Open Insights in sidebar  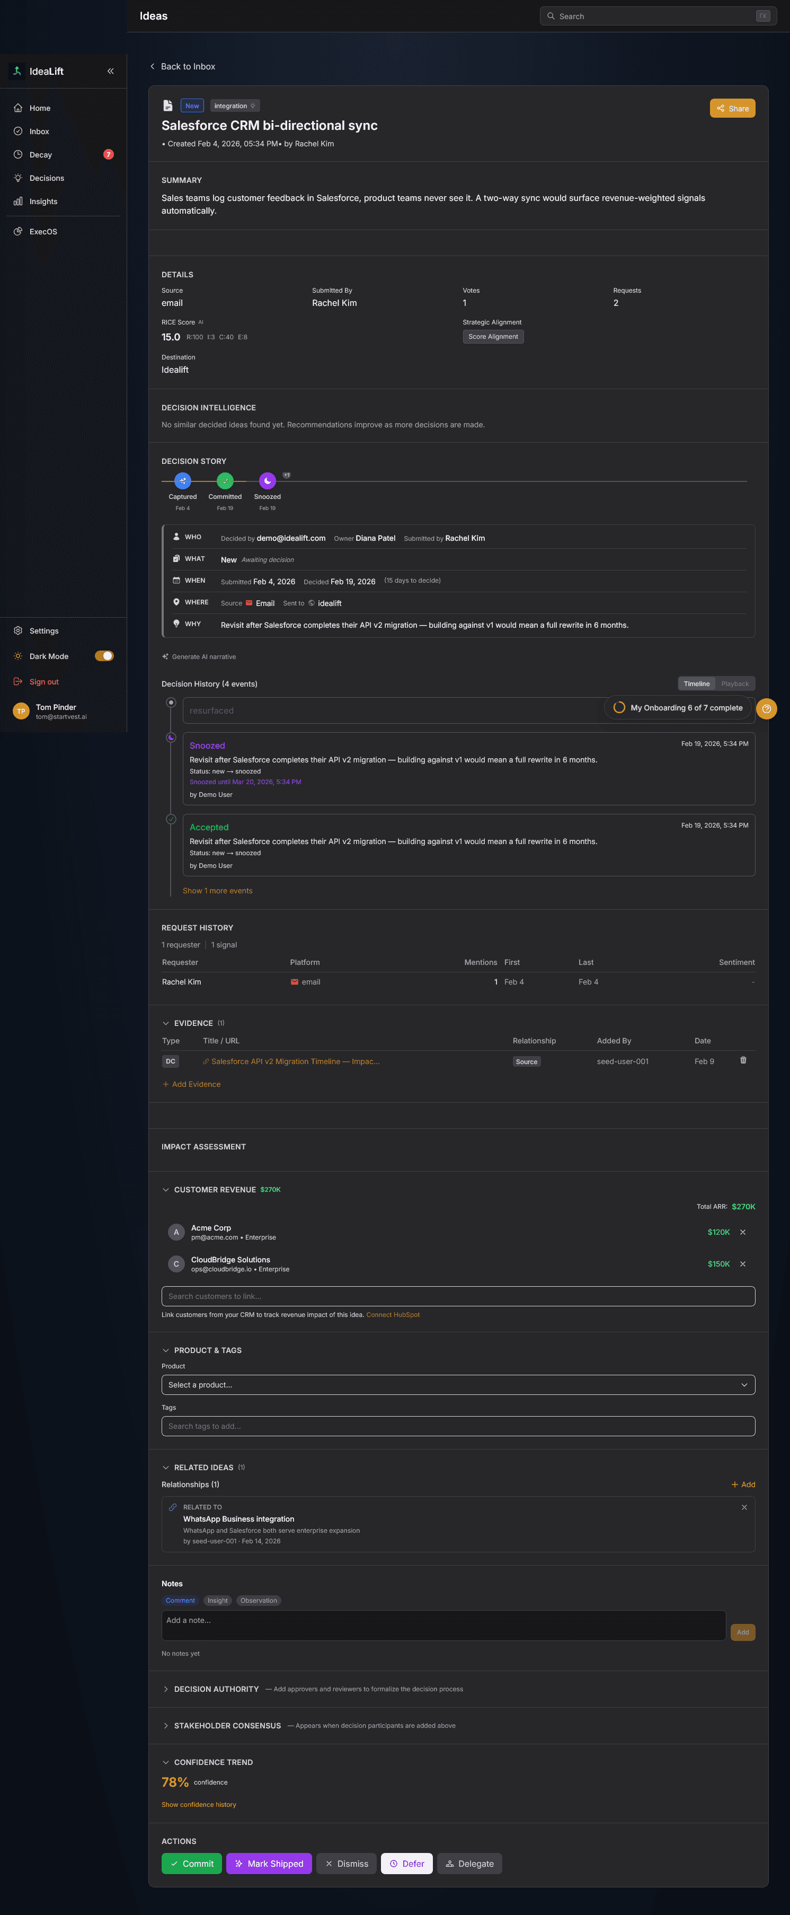[x=63, y=201]
